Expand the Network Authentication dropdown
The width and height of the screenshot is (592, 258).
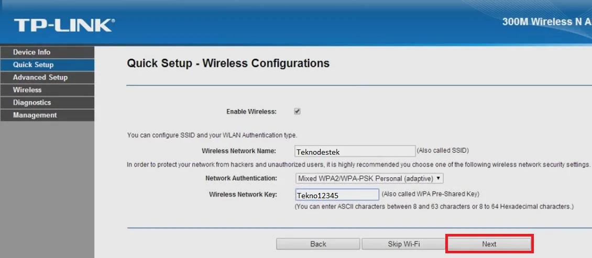[x=369, y=178]
